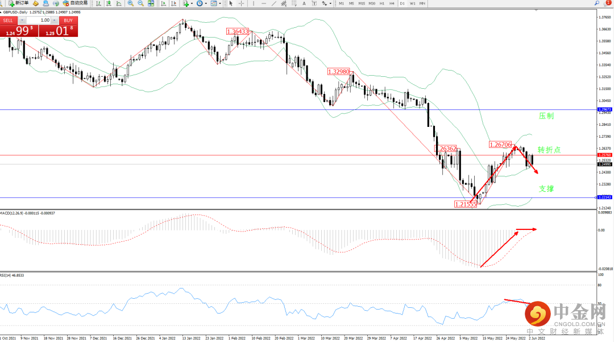Select the trendline drawing tool

273,3
